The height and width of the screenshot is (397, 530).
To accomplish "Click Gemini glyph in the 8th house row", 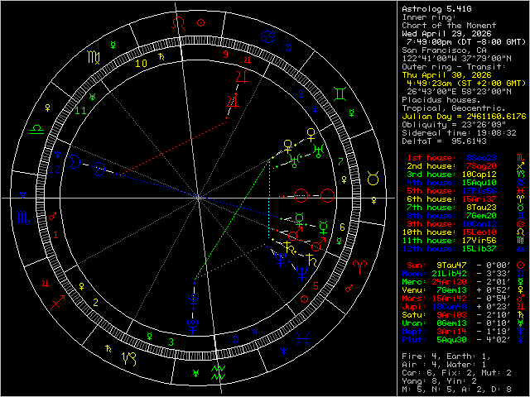I will [521, 216].
